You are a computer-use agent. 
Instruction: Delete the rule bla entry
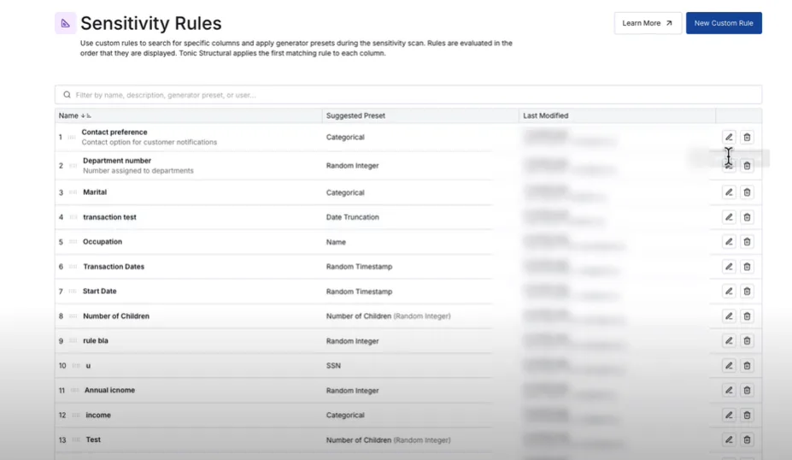(747, 340)
